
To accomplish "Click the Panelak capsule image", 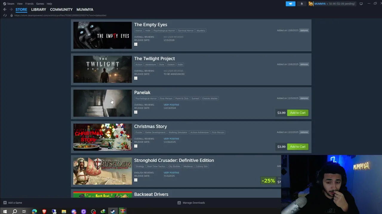I will [102, 103].
